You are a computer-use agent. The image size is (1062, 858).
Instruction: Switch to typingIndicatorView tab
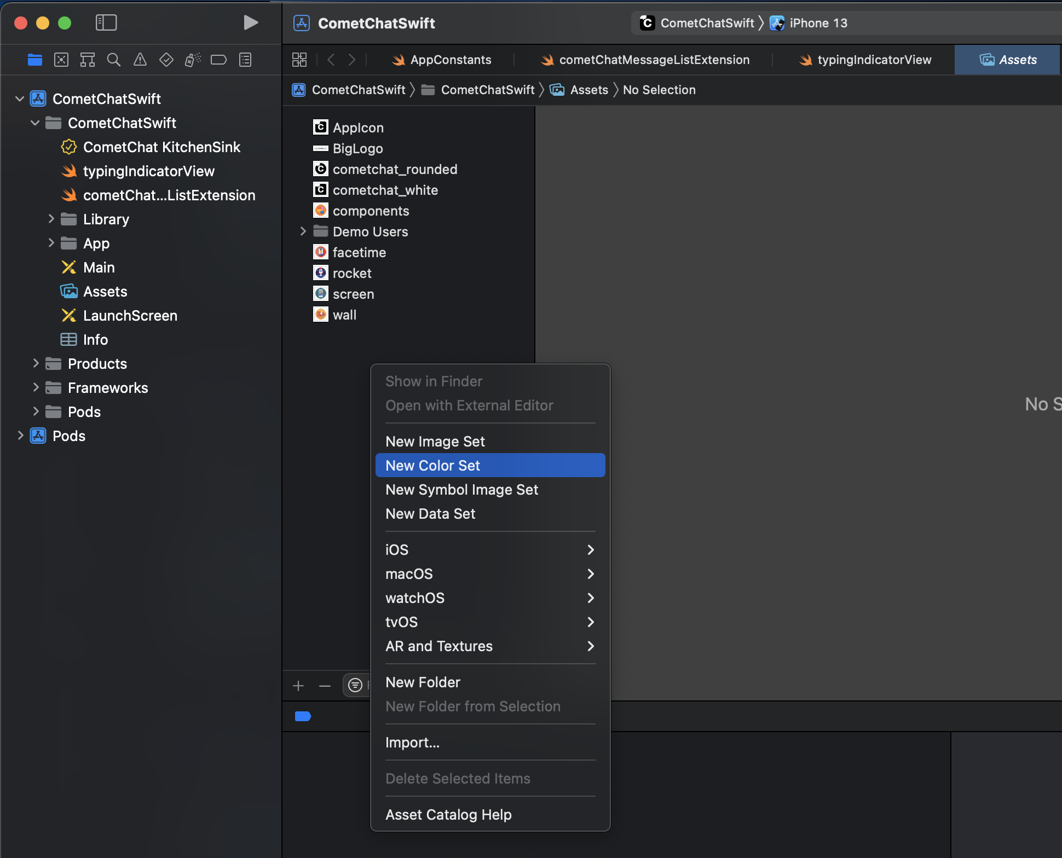865,60
